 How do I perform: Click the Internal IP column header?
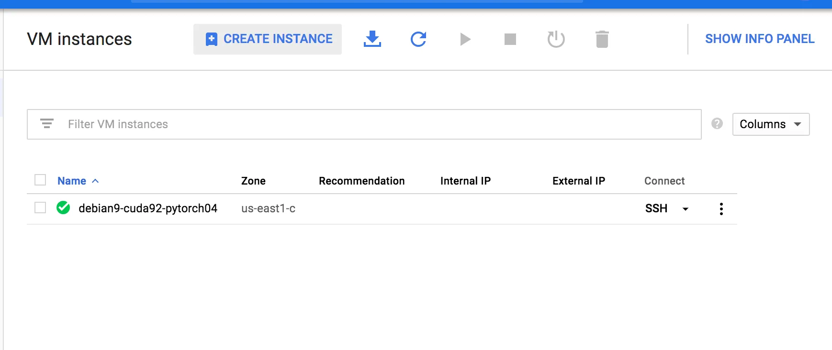(x=465, y=181)
